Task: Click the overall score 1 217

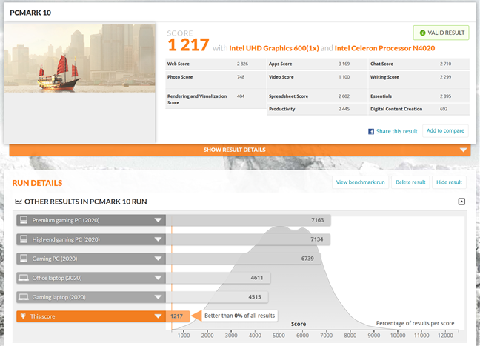Action: click(188, 44)
